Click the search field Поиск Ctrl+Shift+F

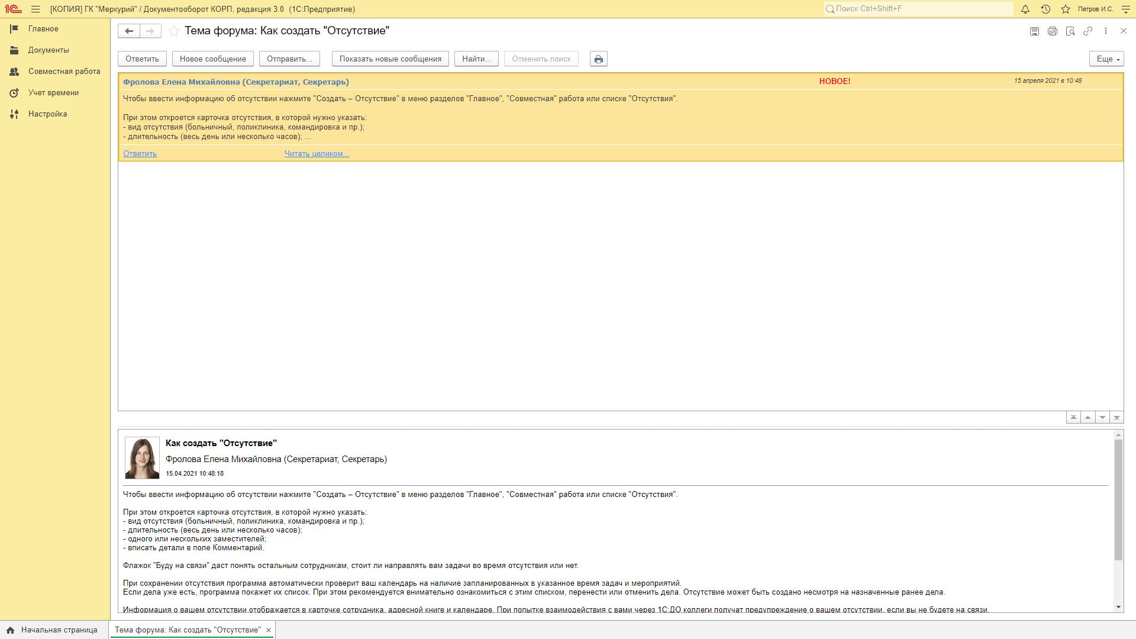918,9
